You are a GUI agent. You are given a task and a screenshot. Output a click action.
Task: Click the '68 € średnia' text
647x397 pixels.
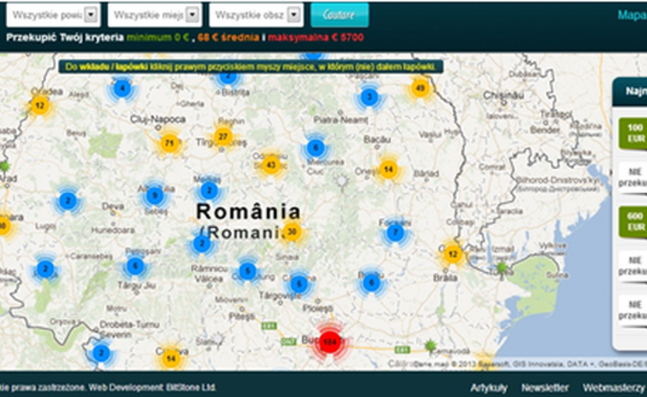228,38
